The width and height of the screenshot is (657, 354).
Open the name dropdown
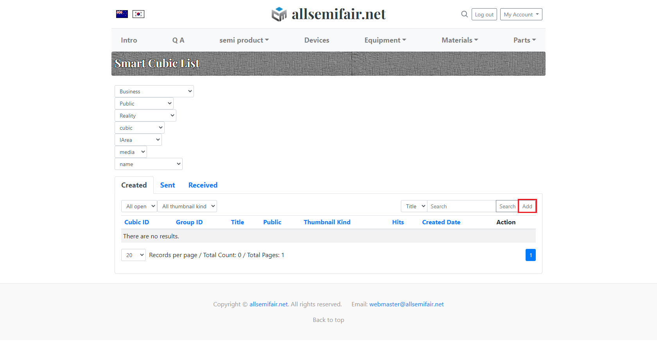149,164
